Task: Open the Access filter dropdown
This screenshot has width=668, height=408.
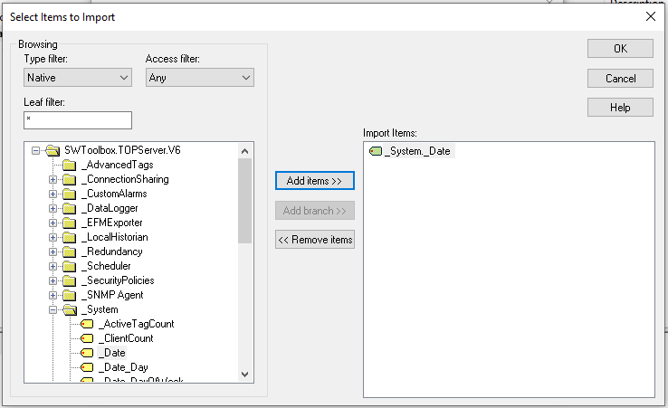Action: 200,78
